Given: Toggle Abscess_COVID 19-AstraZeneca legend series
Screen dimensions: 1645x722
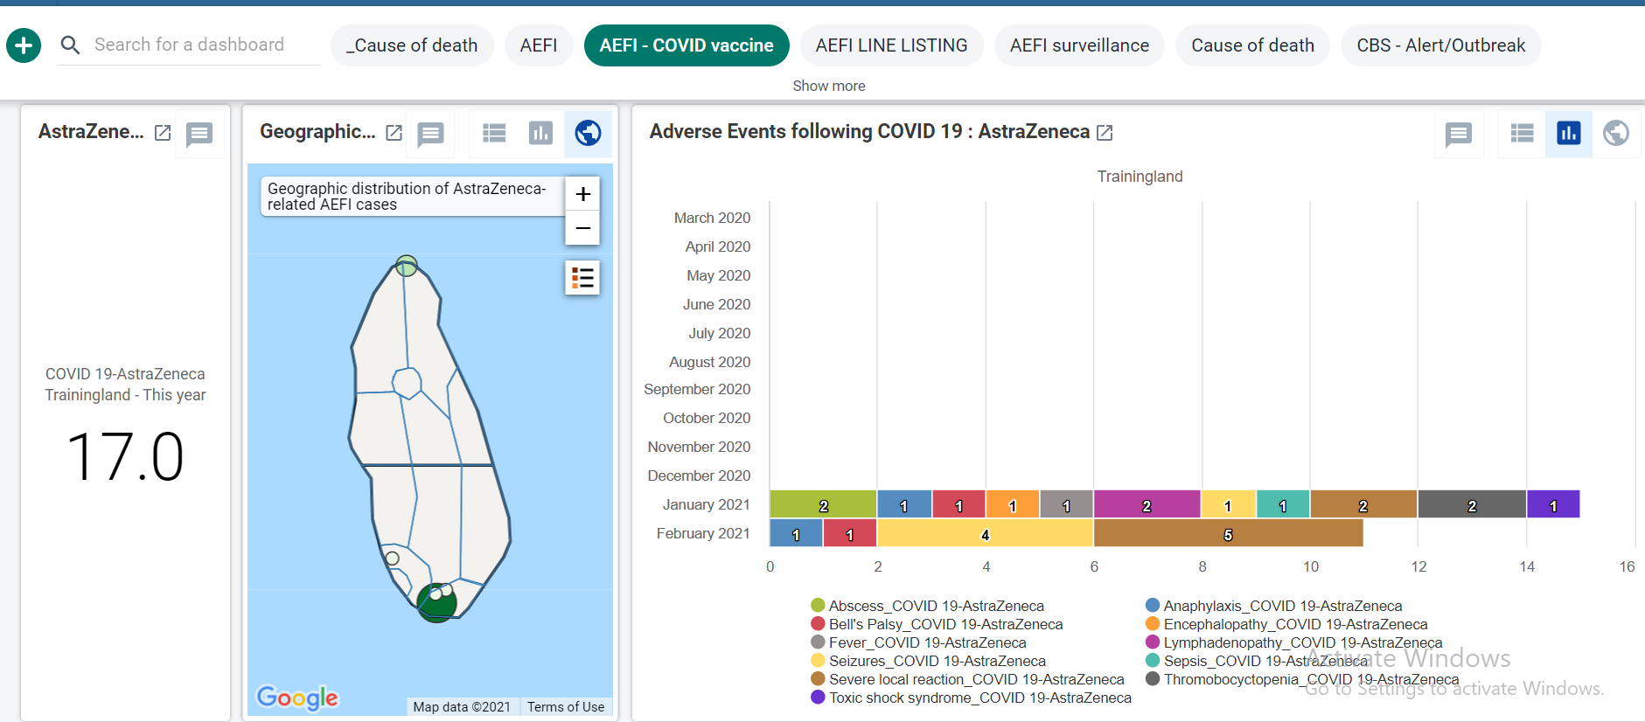Looking at the screenshot, I should coord(927,606).
